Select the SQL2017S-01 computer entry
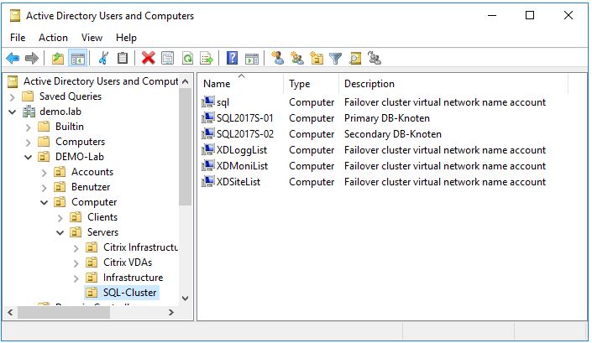This screenshot has height=343, width=592. [244, 118]
